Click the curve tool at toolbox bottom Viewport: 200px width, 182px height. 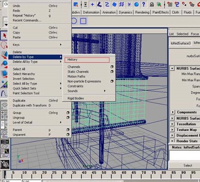coord(4,94)
